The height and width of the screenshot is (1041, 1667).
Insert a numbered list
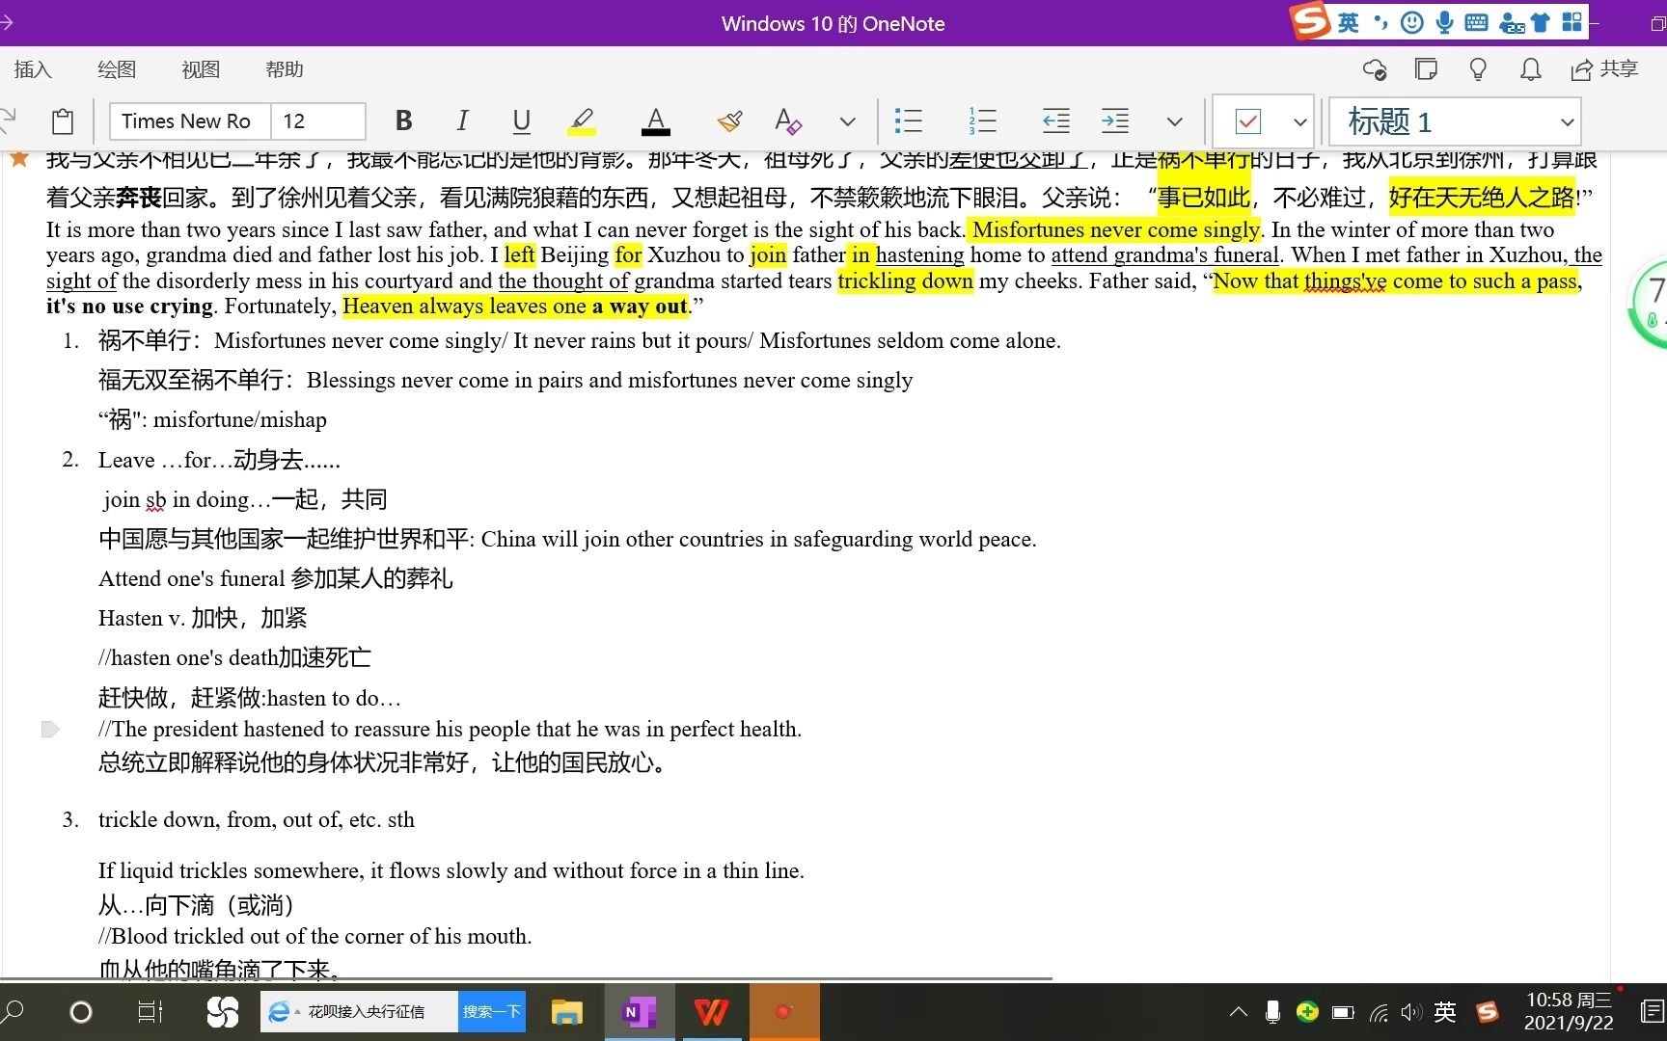click(x=982, y=121)
